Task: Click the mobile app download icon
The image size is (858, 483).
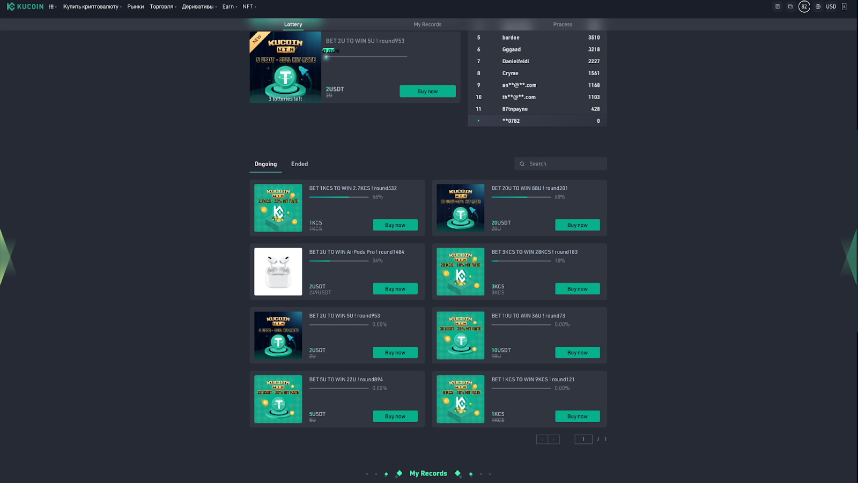Action: click(x=844, y=6)
